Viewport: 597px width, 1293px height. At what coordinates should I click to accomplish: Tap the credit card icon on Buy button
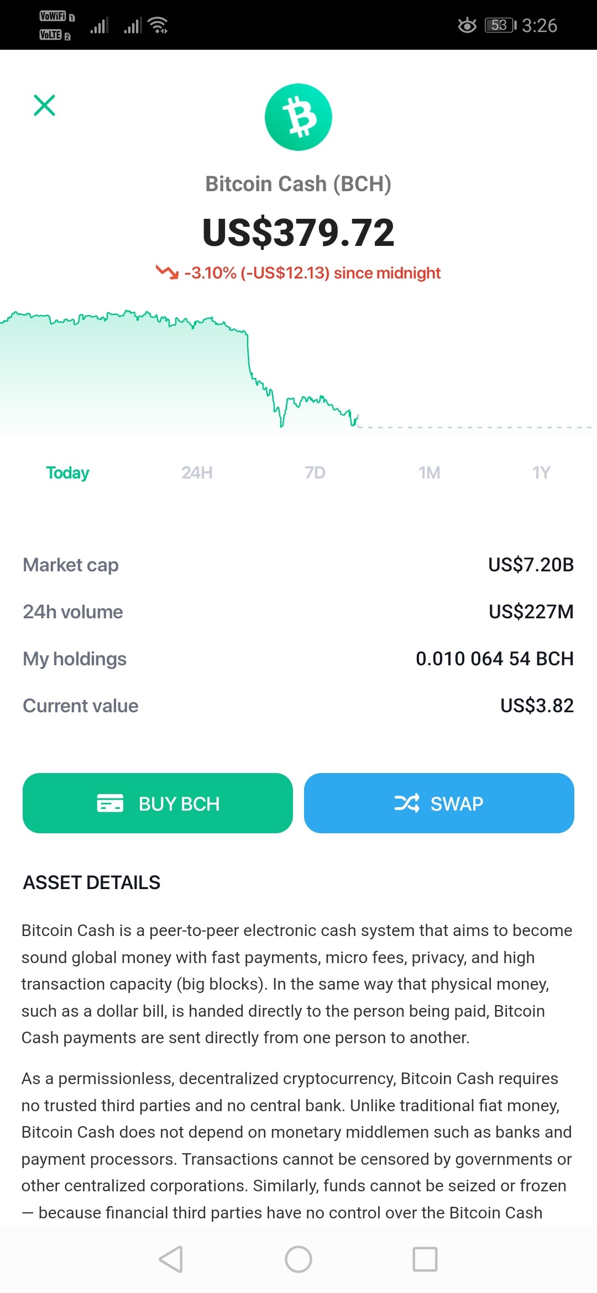point(110,803)
